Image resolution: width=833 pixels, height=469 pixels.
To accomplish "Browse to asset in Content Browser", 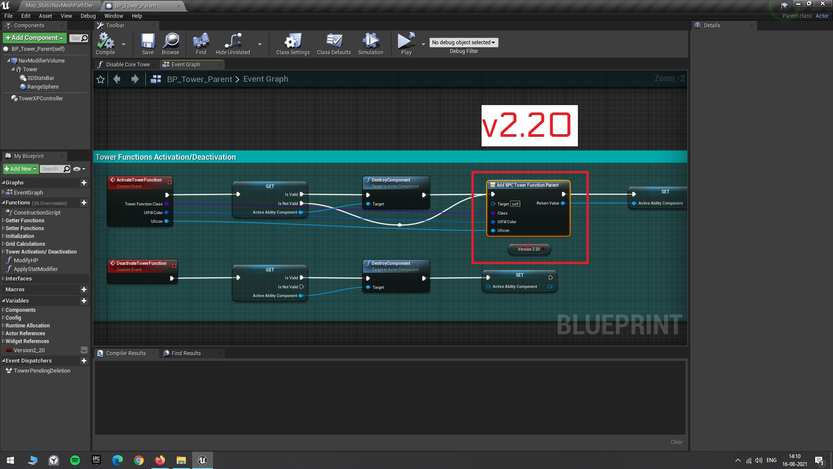I will [x=171, y=43].
